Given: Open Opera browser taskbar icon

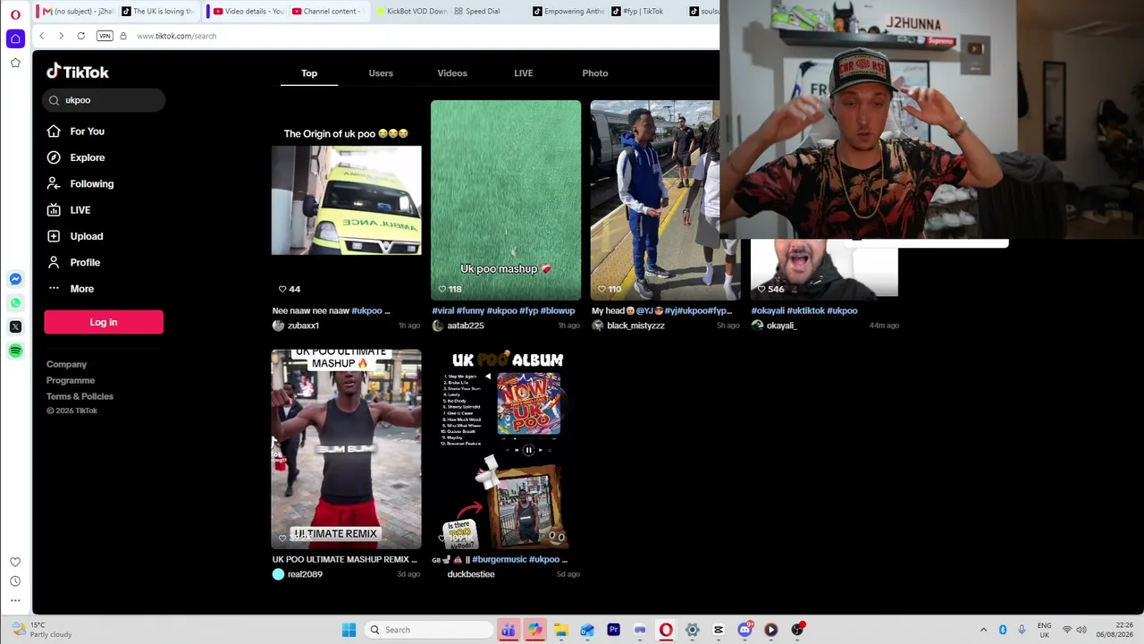Looking at the screenshot, I should (x=666, y=630).
